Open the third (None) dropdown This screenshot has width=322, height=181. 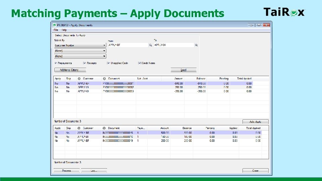tap(80, 56)
